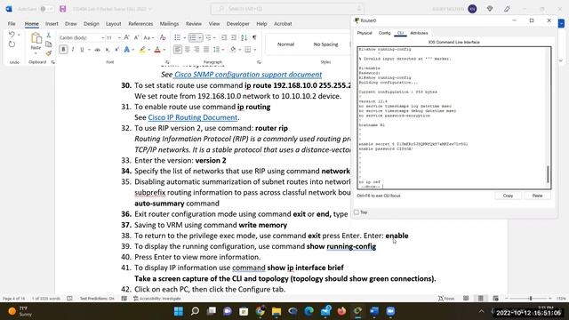Select the No Spacing style

325,44
